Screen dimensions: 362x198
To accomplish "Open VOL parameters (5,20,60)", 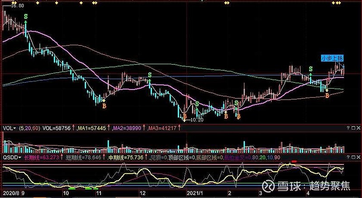I will point(29,128).
